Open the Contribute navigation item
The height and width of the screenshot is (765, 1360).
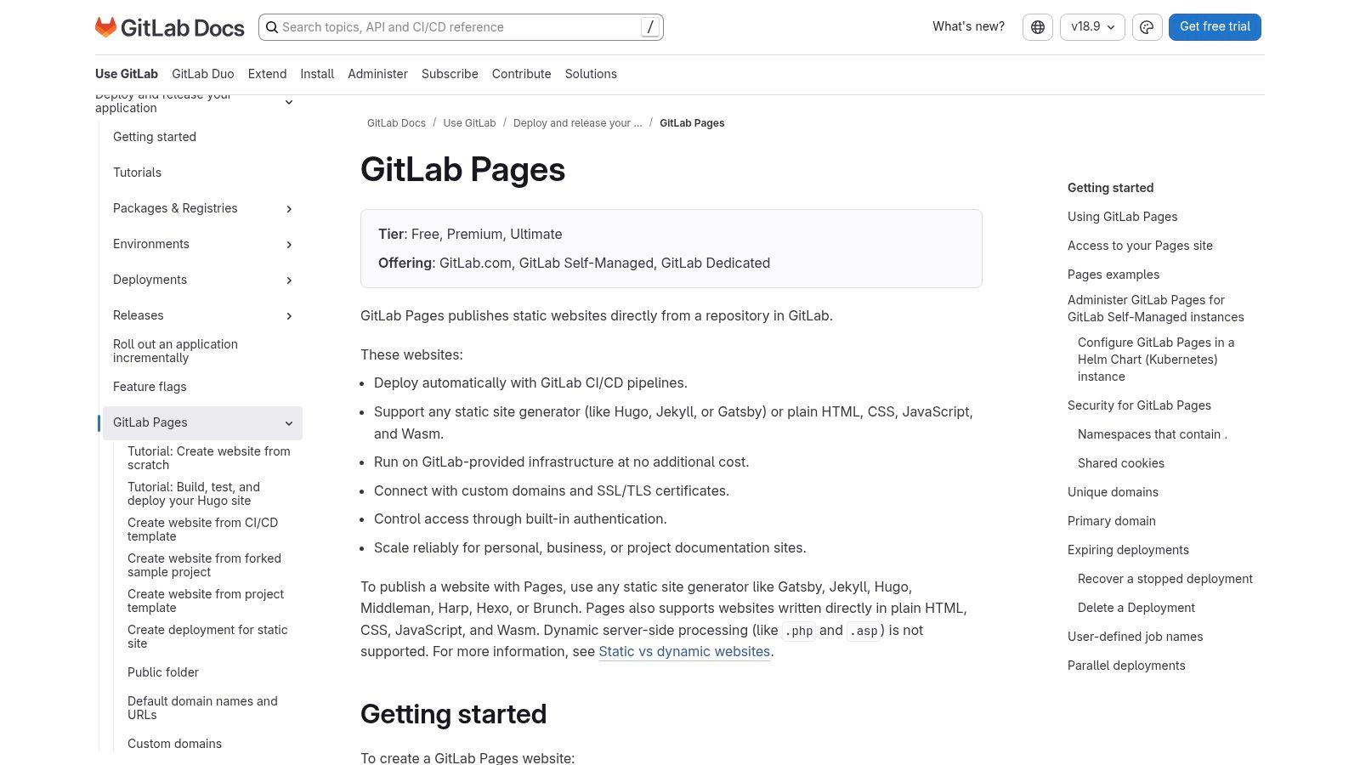click(x=521, y=74)
